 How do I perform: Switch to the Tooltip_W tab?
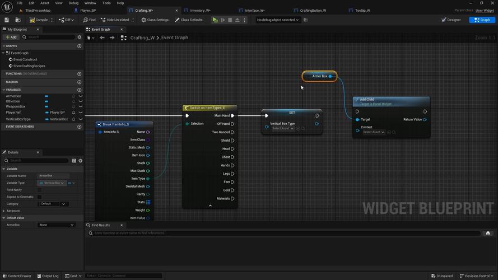pyautogui.click(x=362, y=11)
